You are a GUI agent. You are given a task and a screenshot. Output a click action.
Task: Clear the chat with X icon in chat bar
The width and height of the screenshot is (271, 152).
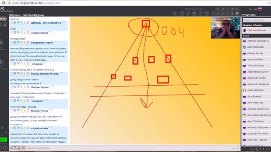point(23,148)
